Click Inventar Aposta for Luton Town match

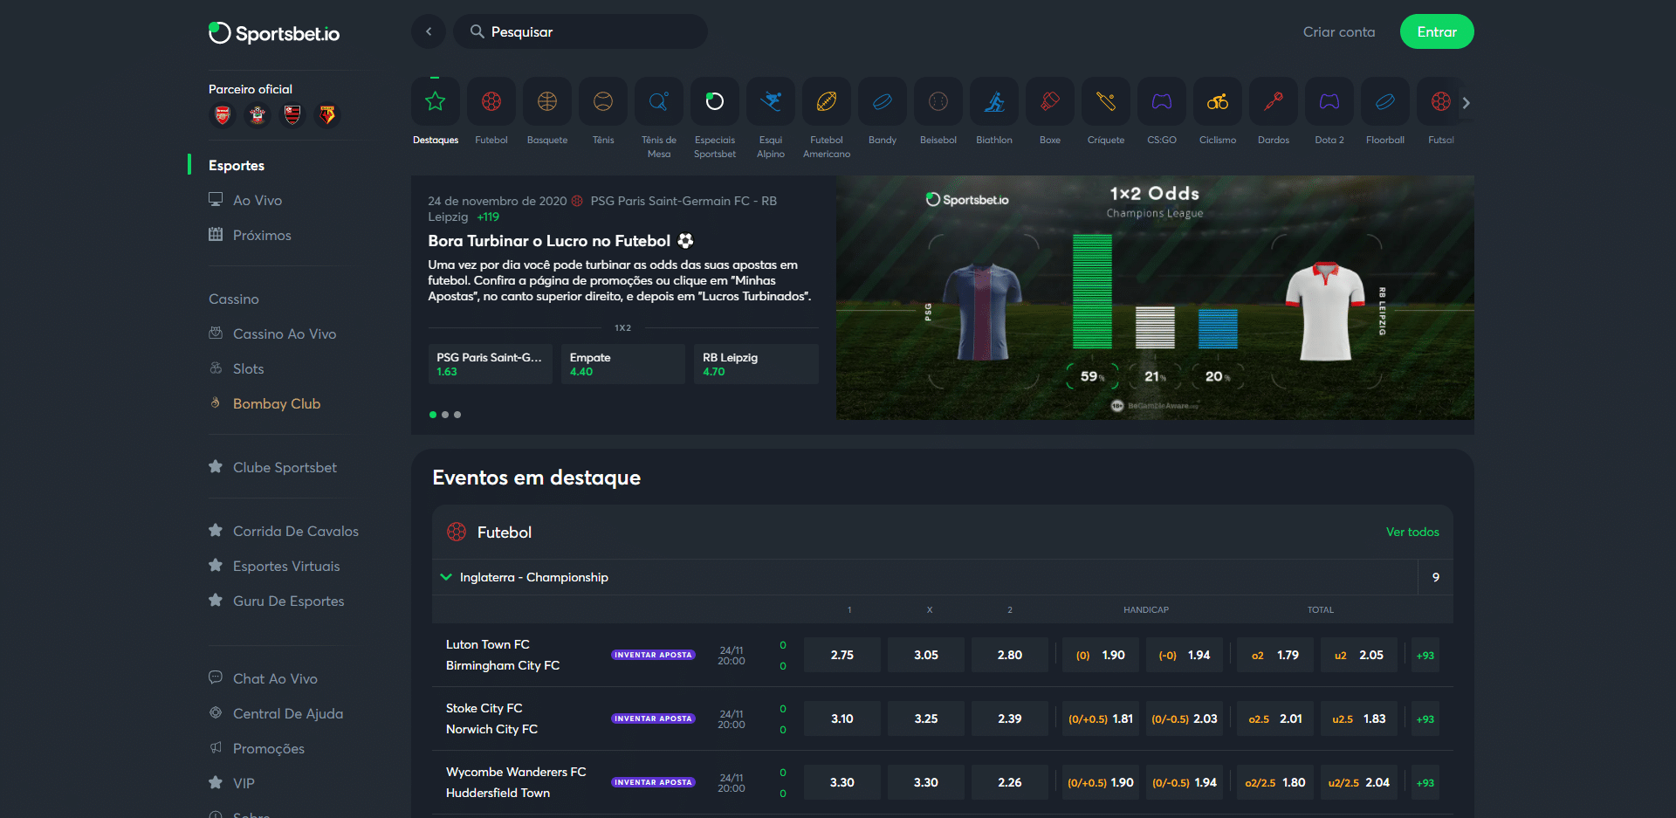pyautogui.click(x=653, y=655)
